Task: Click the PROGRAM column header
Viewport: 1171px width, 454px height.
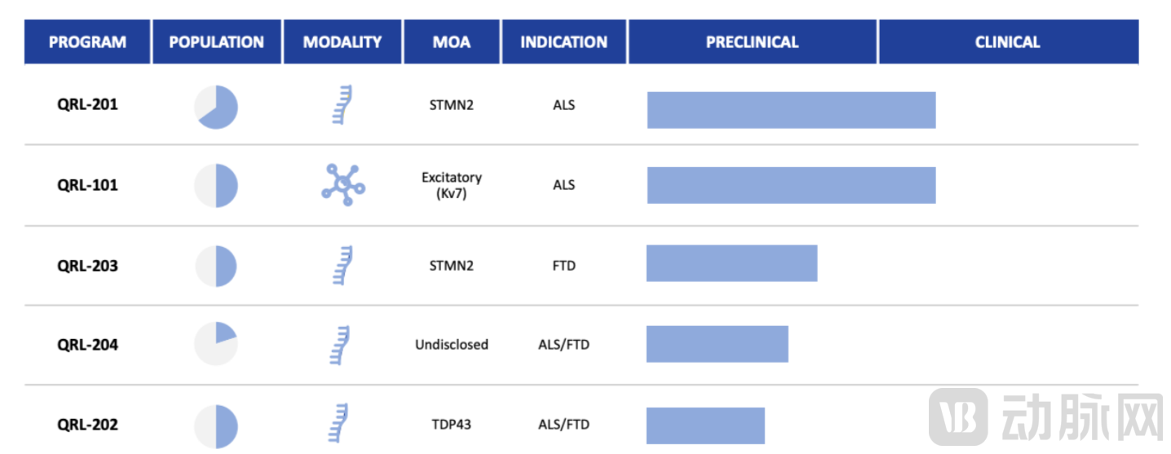Action: pyautogui.click(x=87, y=42)
